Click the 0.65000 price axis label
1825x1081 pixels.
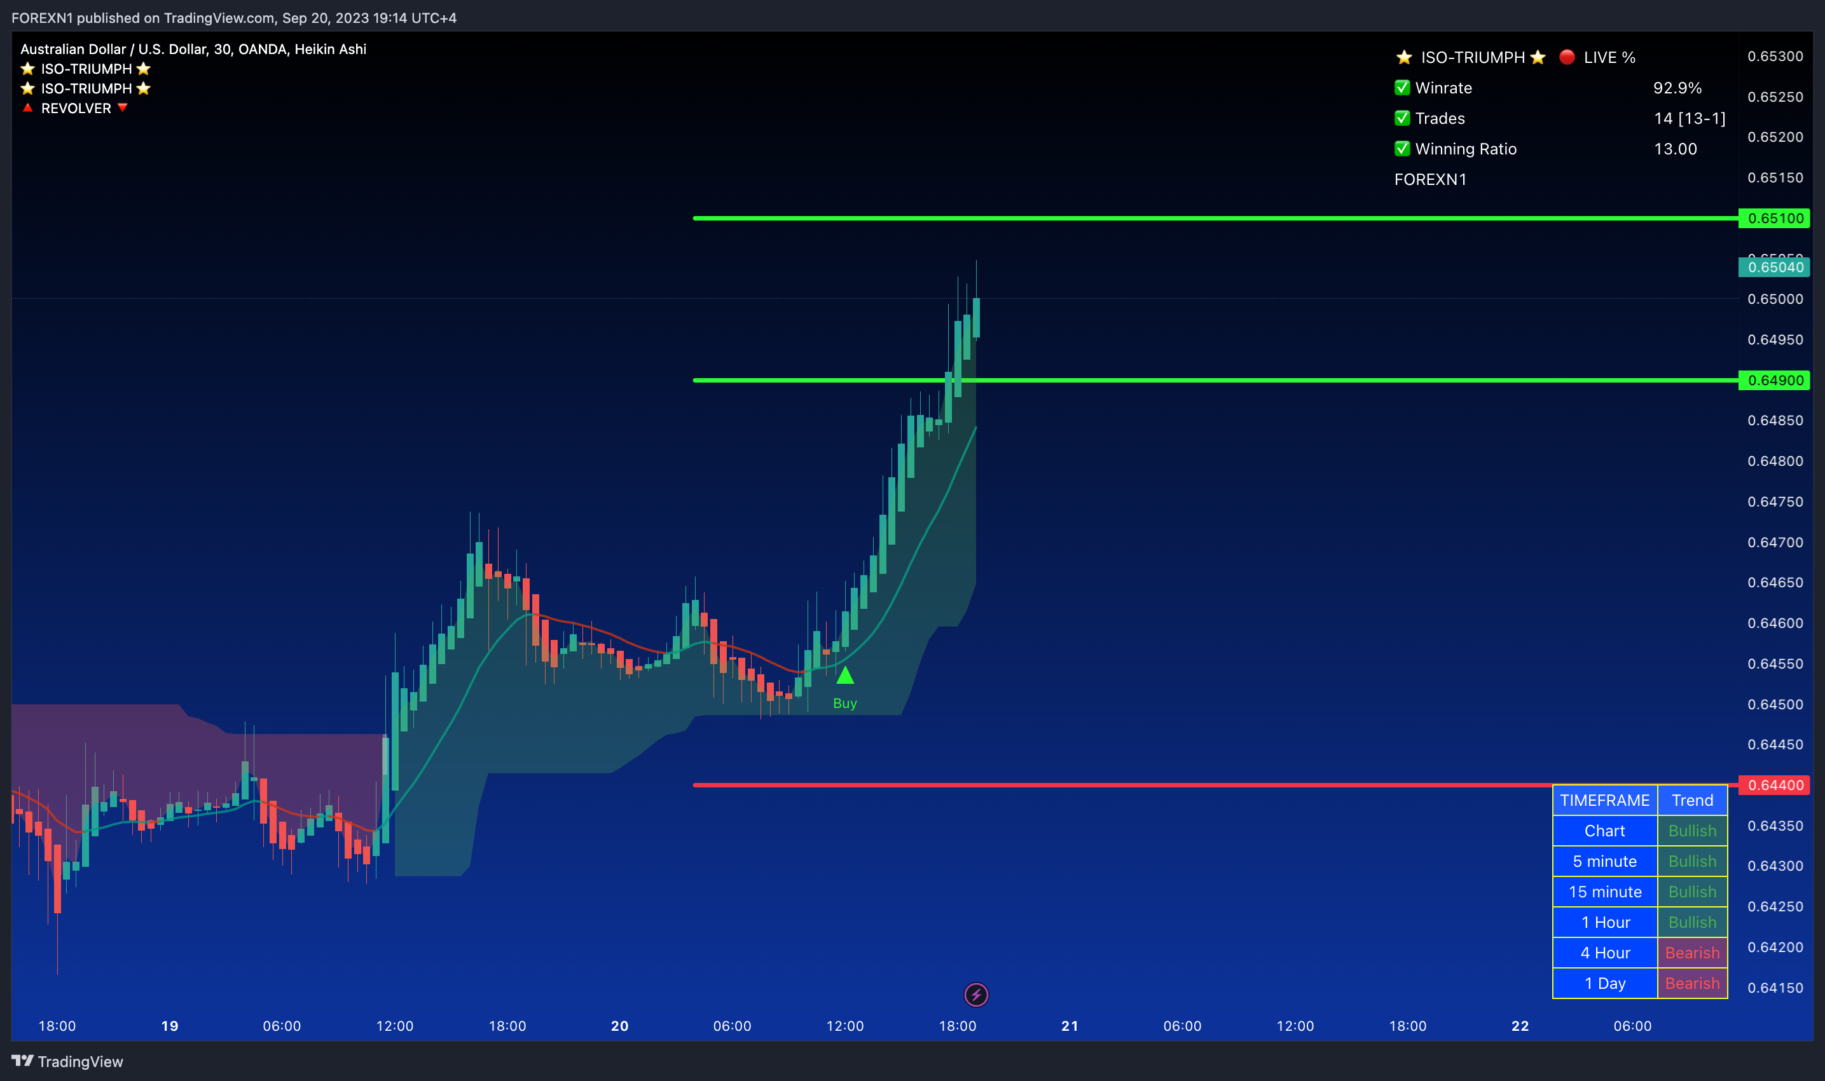1775,299
